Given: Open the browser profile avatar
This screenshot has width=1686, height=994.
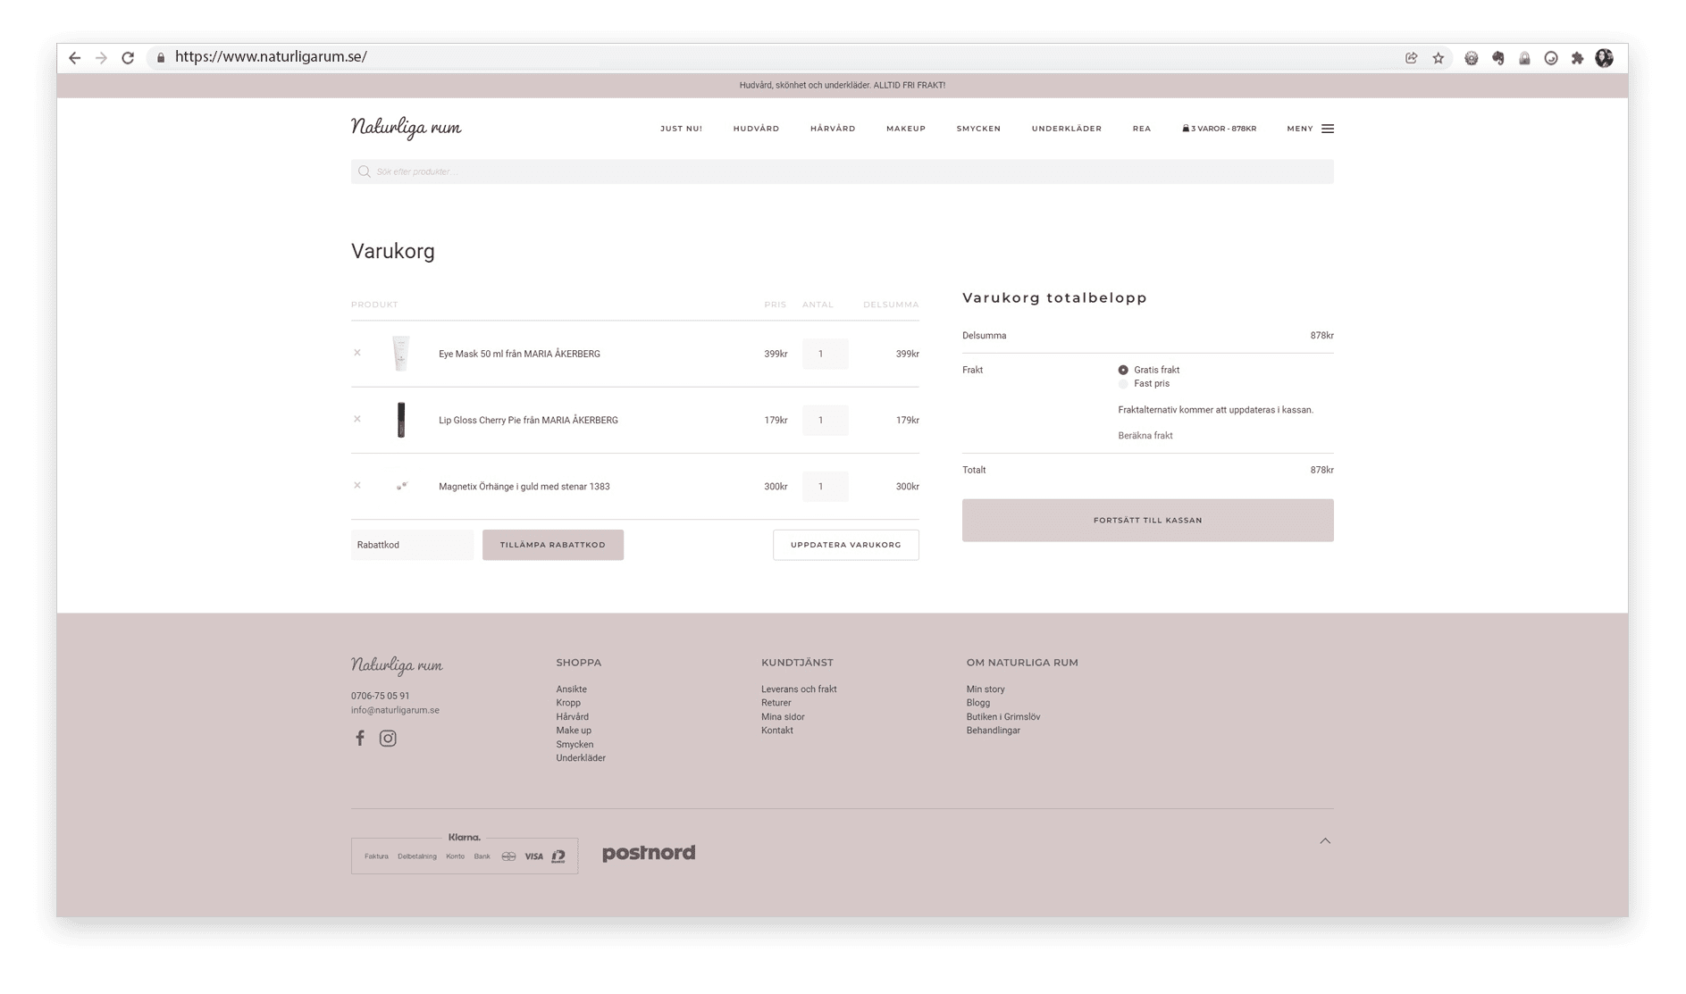Looking at the screenshot, I should tap(1605, 58).
